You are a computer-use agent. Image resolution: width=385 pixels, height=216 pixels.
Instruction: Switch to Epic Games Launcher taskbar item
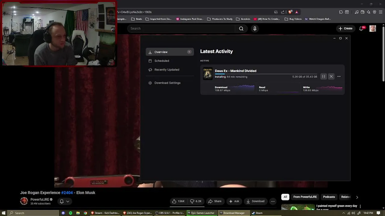(x=201, y=213)
